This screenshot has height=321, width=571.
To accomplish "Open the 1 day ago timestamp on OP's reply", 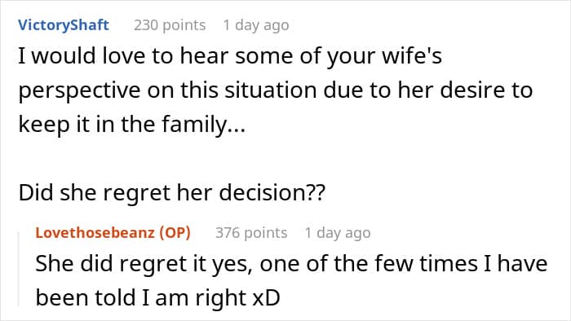I will pyautogui.click(x=338, y=233).
